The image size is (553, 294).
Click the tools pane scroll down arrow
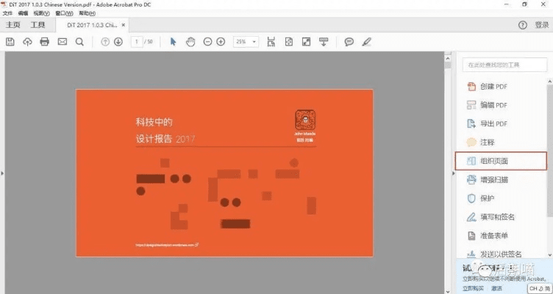tap(550, 254)
